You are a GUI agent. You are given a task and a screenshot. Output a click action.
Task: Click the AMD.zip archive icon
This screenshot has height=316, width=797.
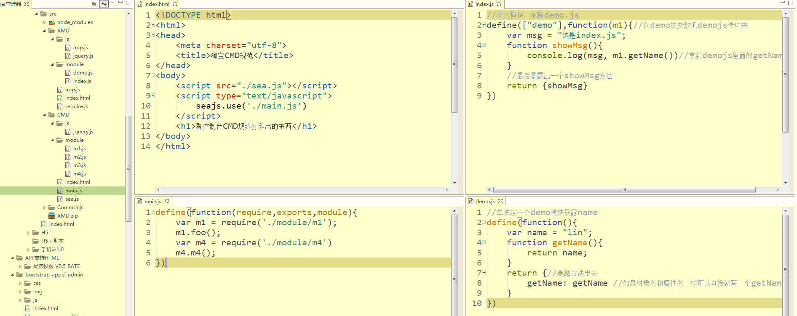pyautogui.click(x=52, y=216)
